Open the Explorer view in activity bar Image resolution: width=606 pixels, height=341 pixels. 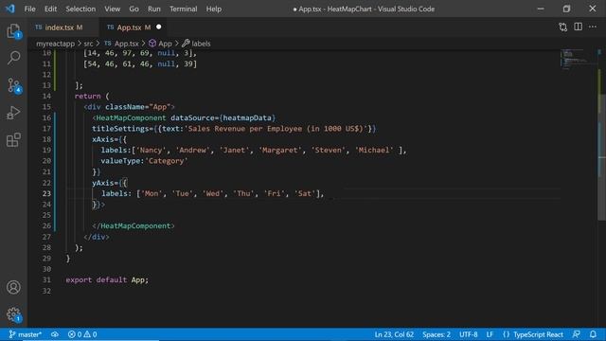[13, 31]
